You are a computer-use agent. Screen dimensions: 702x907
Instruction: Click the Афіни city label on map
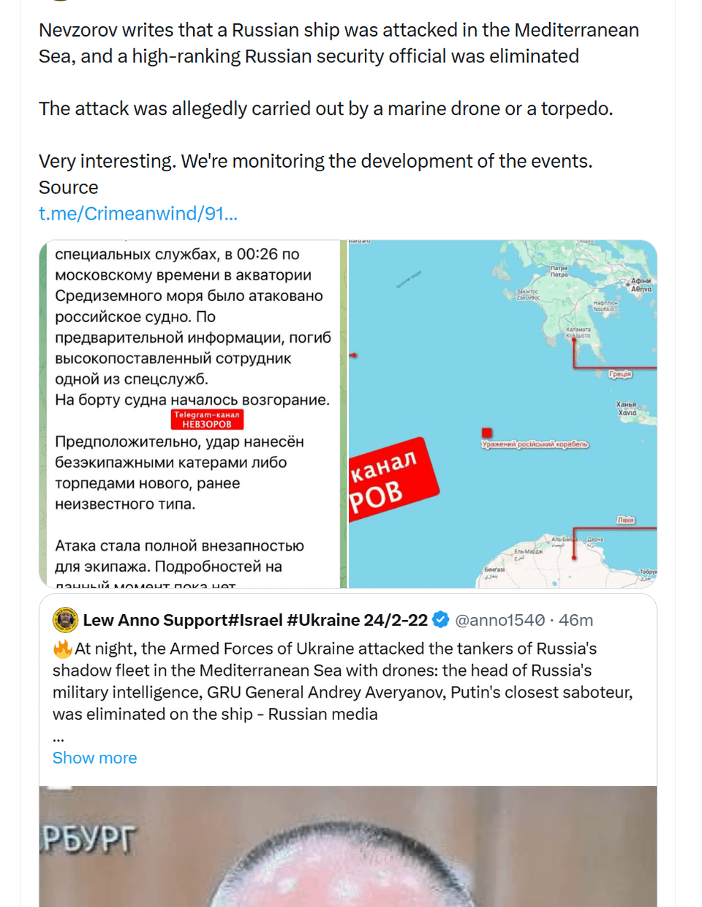[x=641, y=281]
